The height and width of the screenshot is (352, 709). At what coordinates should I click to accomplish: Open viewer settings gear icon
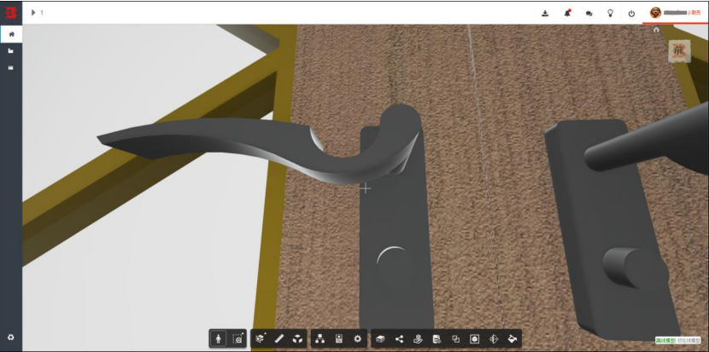pos(358,338)
